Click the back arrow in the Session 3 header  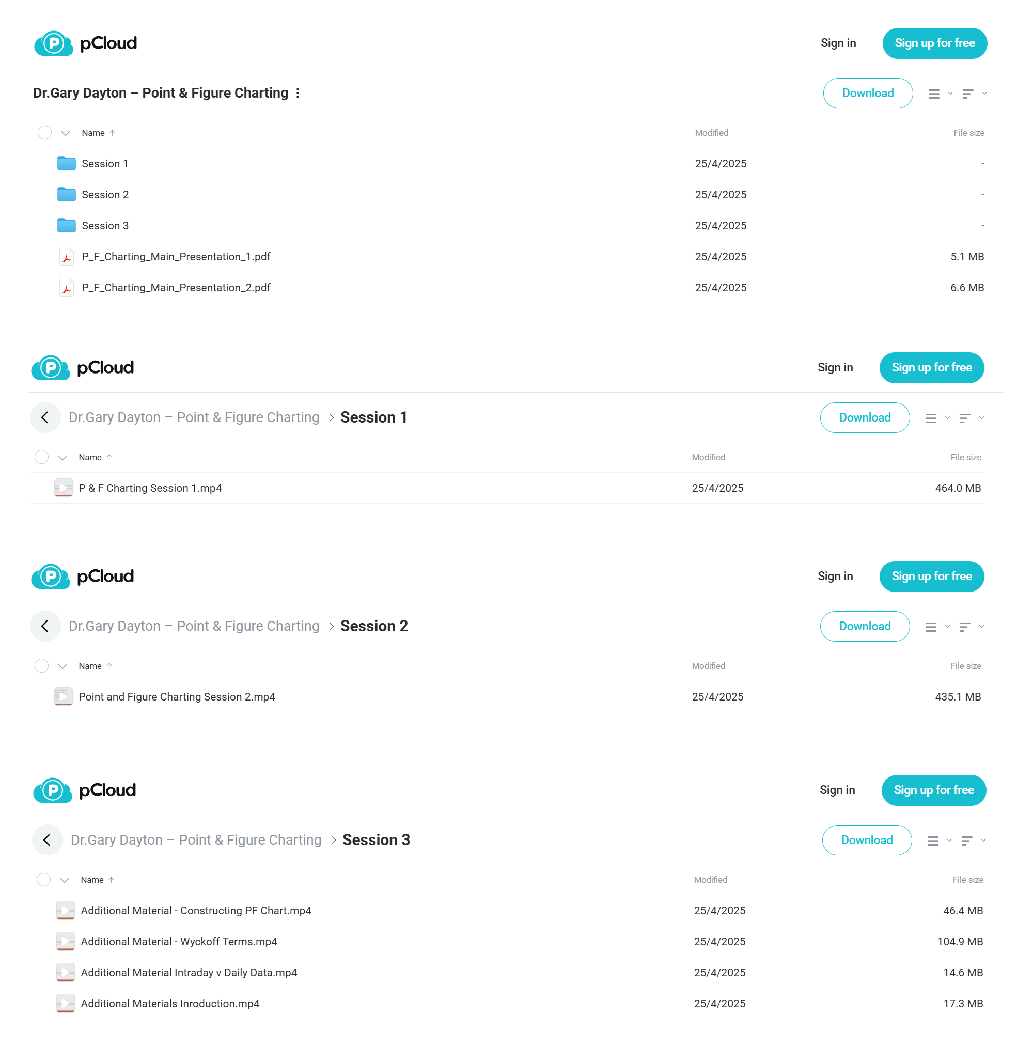[47, 840]
